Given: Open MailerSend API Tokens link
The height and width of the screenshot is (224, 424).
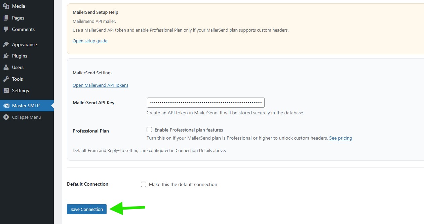Looking at the screenshot, I should (x=100, y=85).
